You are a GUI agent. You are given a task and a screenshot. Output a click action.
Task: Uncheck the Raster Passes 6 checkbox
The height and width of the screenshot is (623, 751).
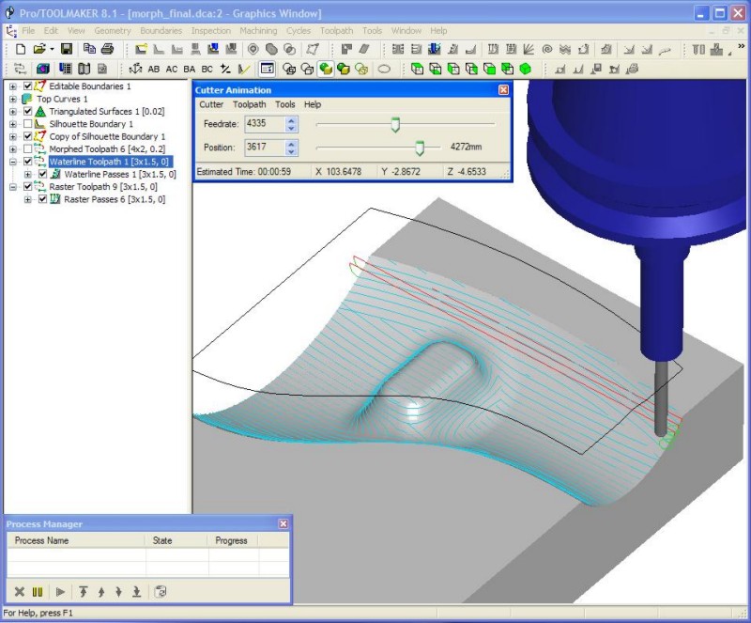tap(42, 199)
